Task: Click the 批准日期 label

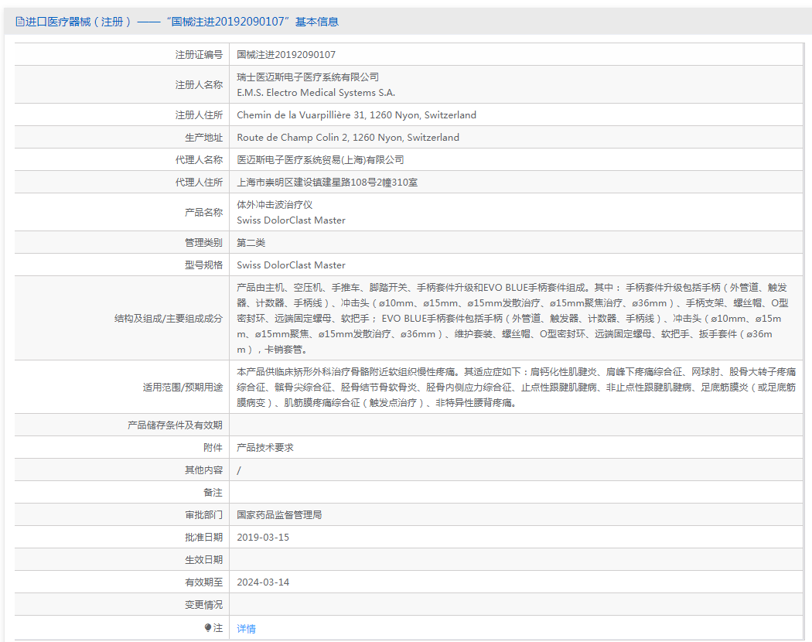Action: click(203, 538)
